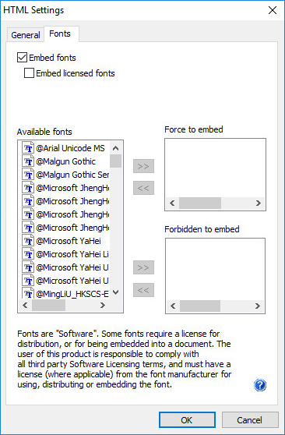Close the HTML Settings dialog

pos(273,10)
